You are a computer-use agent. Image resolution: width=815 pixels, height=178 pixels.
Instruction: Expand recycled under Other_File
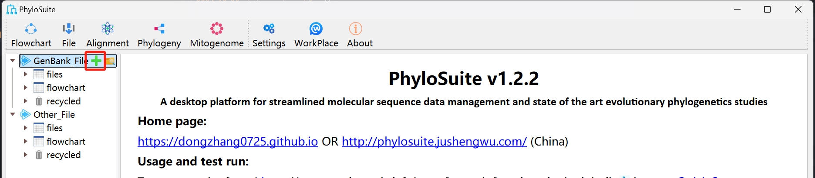click(25, 155)
